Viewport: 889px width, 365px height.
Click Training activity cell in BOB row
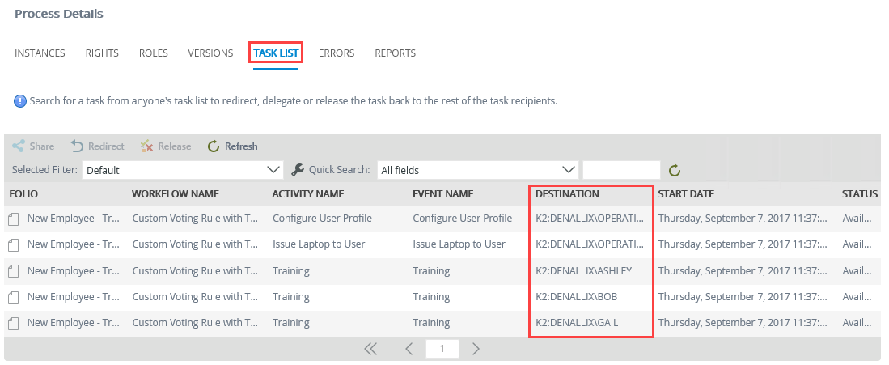click(291, 297)
